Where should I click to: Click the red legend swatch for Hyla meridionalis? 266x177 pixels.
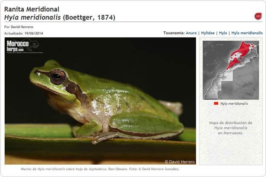(216, 103)
